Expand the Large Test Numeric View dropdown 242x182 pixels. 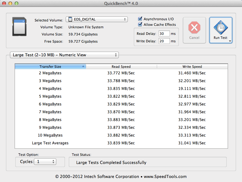tap(64, 55)
